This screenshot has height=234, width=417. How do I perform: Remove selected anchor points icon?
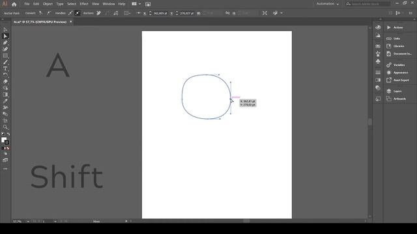(98, 13)
